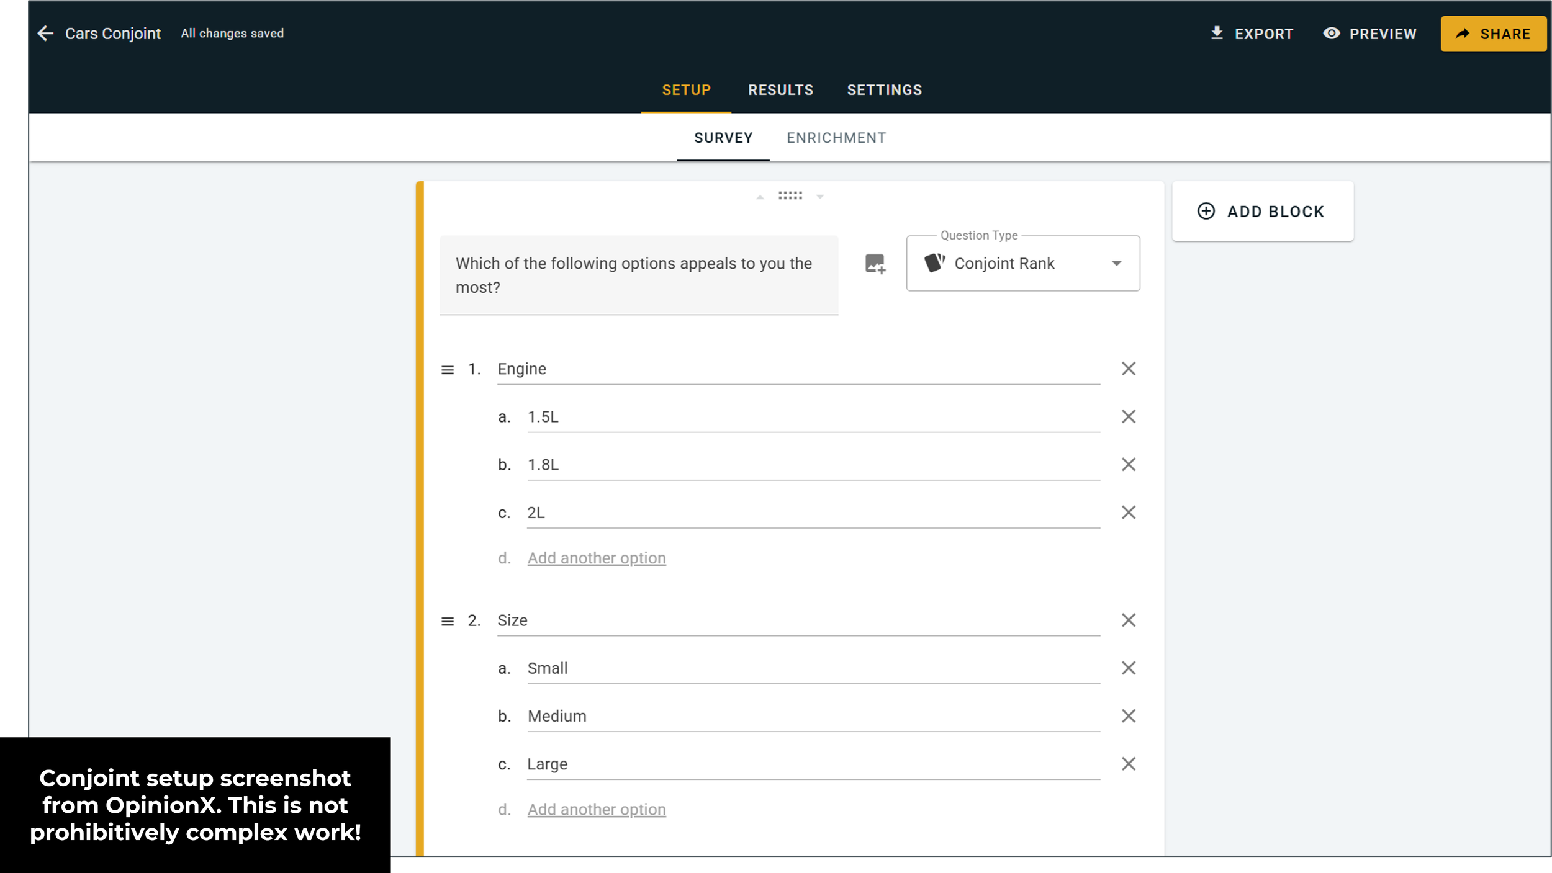
Task: Switch to the RESULTS tab
Action: pos(780,90)
